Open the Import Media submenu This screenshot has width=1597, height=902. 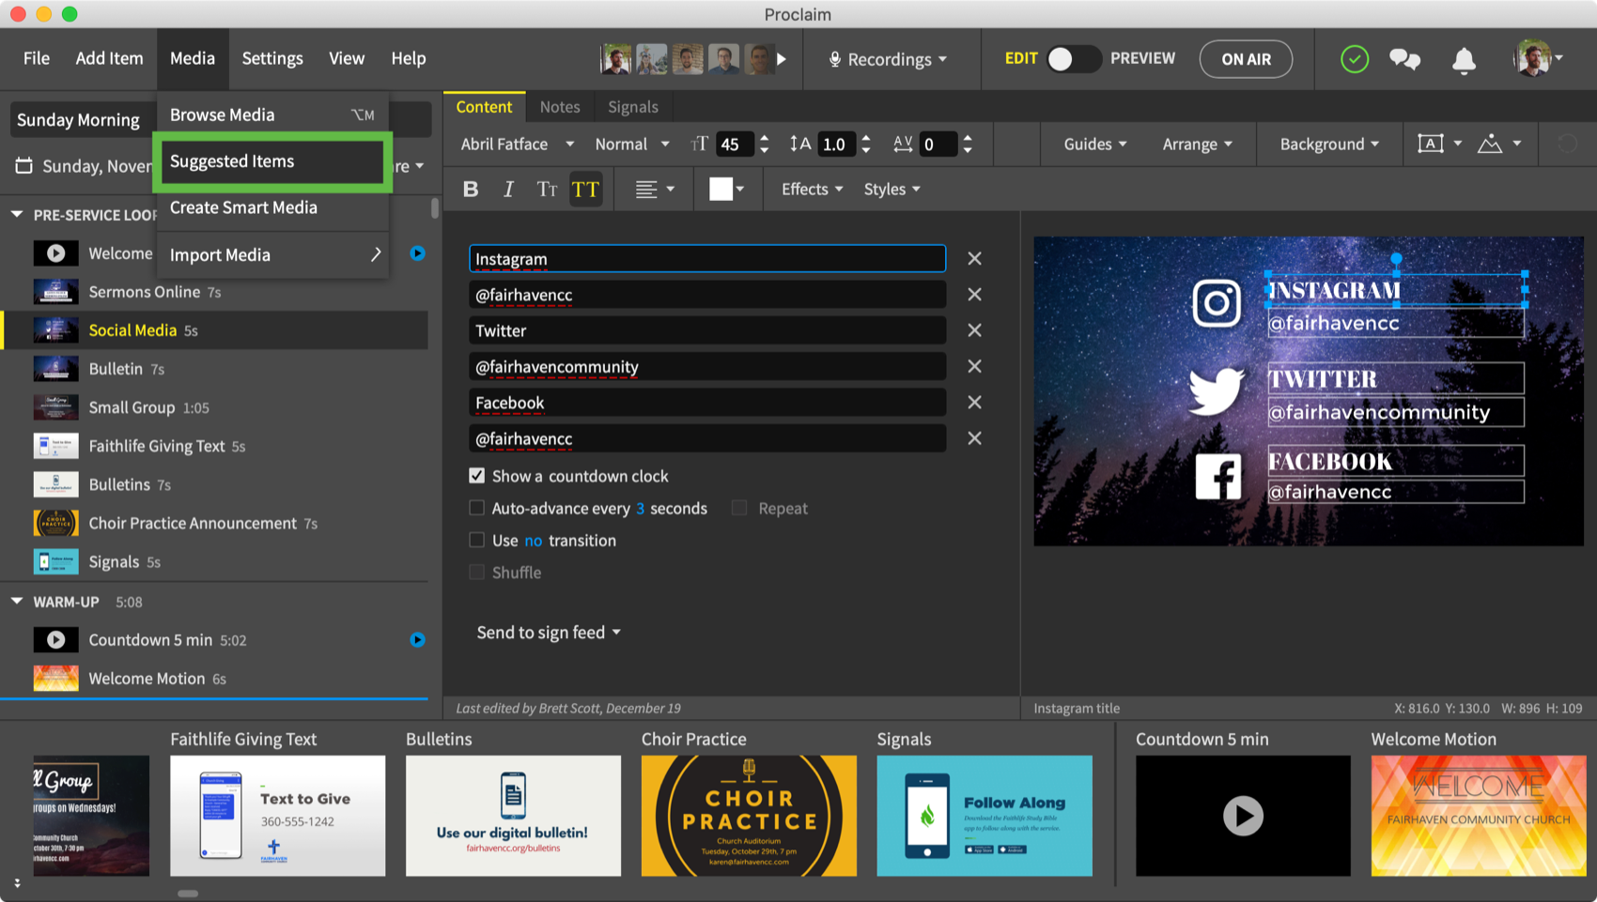tap(272, 254)
